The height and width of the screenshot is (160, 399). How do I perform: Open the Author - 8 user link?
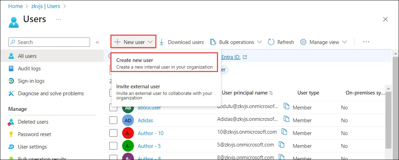tap(149, 158)
